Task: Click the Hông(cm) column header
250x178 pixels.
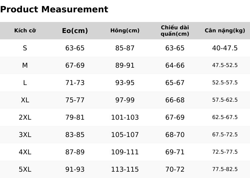Action: (x=125, y=30)
